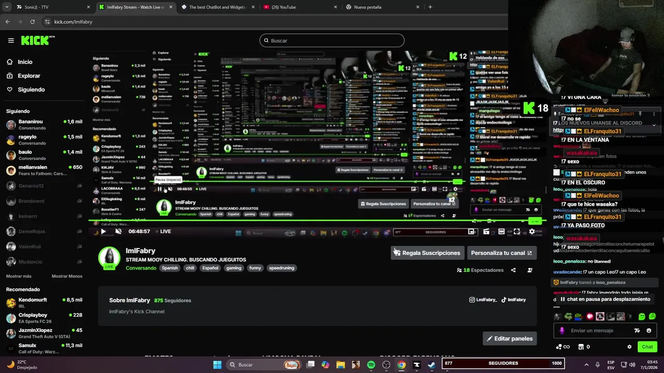
Task: Pick the first green Pepe quick emote
Action: click(569, 317)
